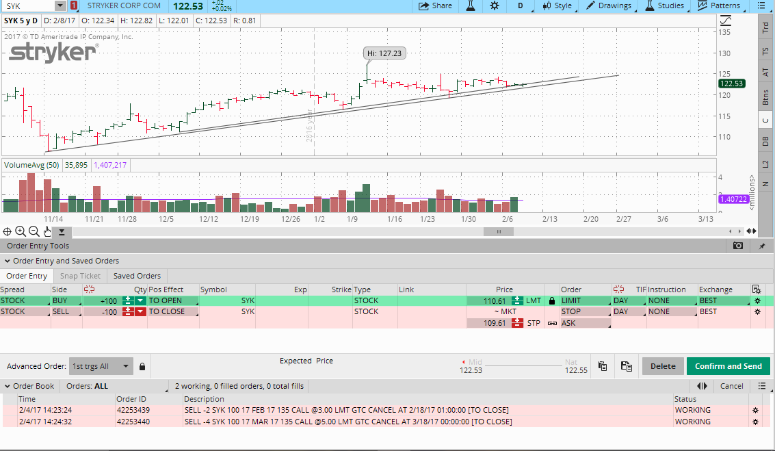Change the STOP order type dropdown

pyautogui.click(x=586, y=312)
